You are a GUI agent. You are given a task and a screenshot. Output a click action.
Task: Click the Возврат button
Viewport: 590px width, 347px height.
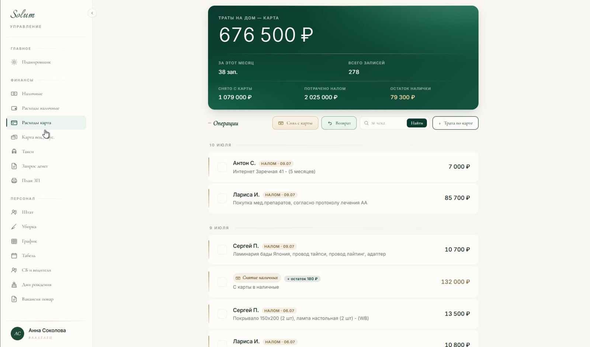[339, 123]
